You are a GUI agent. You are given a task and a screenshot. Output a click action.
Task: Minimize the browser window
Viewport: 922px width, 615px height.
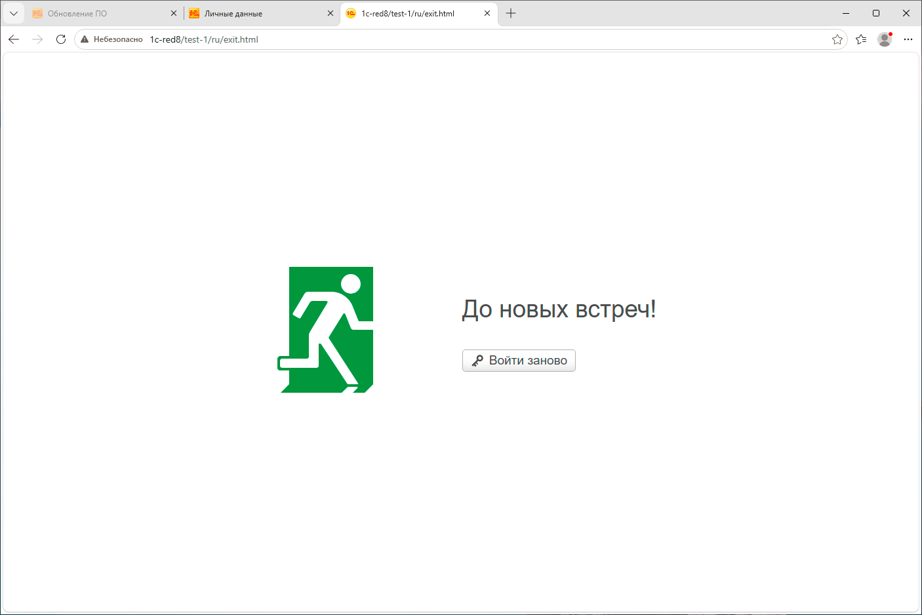pyautogui.click(x=846, y=13)
